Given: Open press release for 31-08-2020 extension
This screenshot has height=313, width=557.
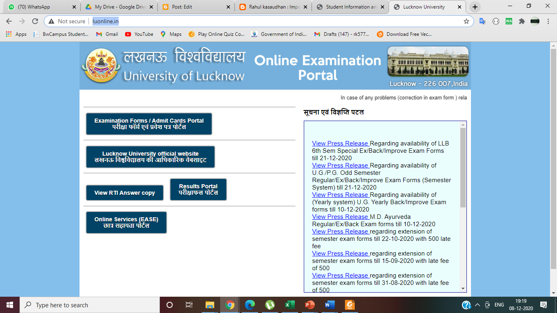Looking at the screenshot, I should [340, 276].
